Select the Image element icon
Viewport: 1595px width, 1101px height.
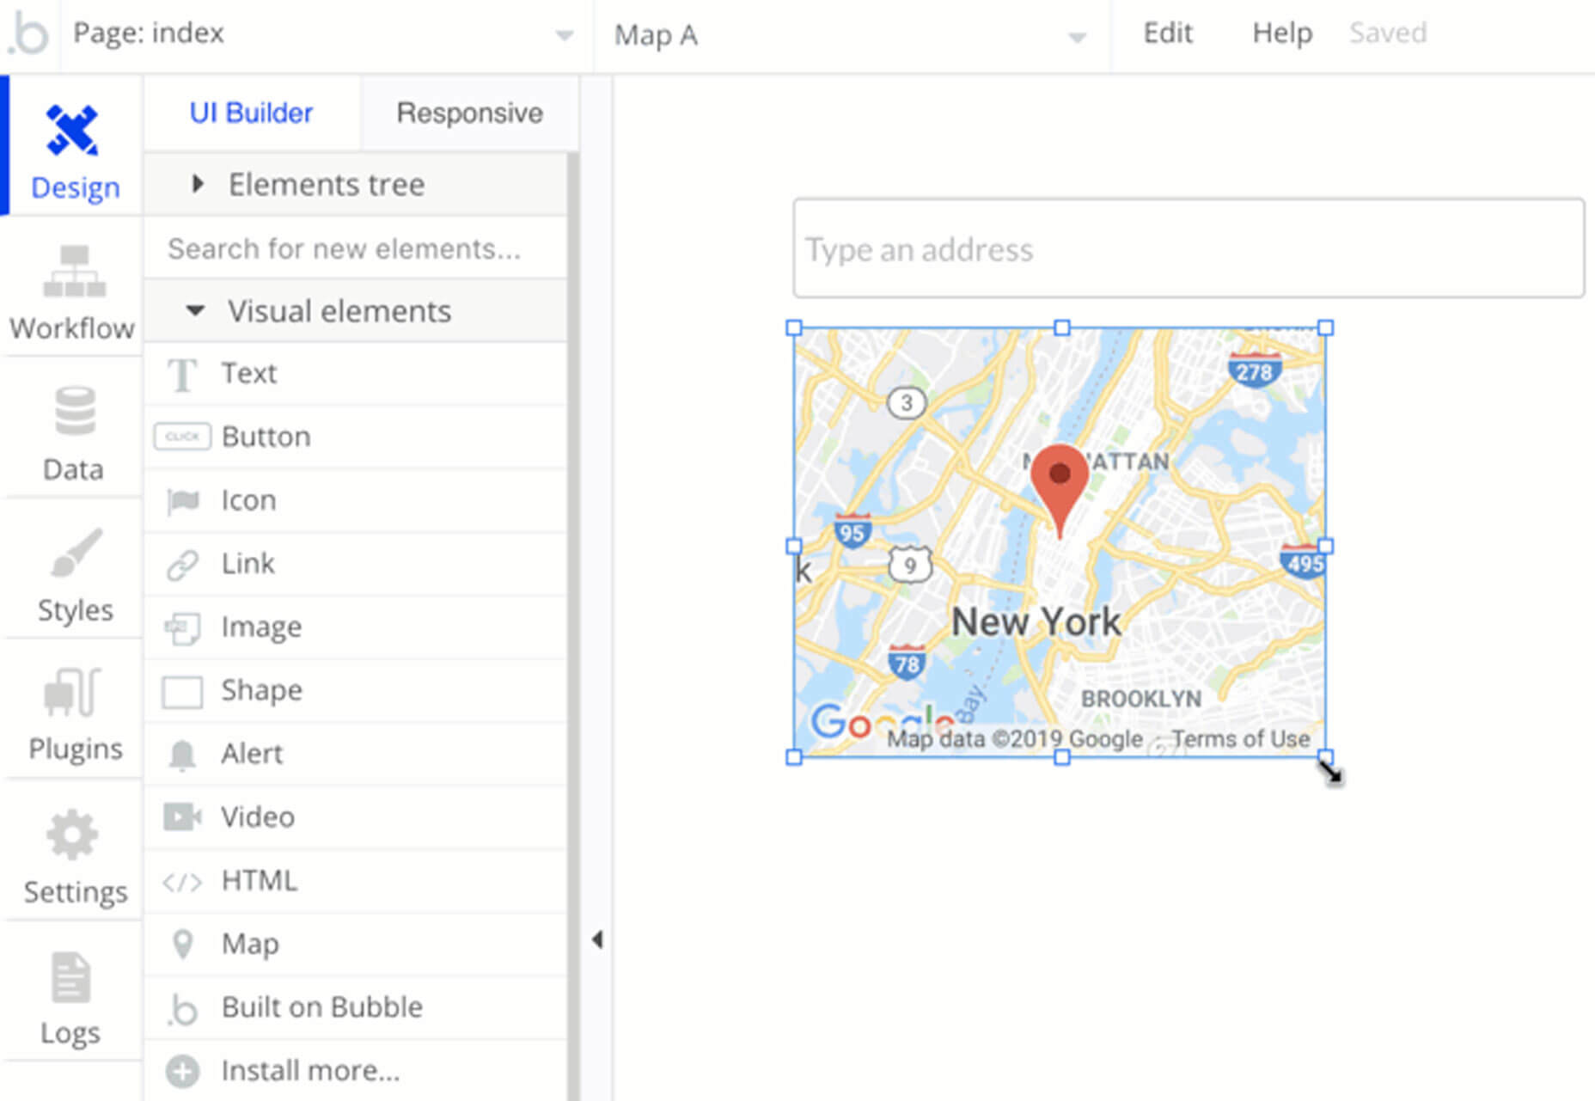tap(182, 627)
